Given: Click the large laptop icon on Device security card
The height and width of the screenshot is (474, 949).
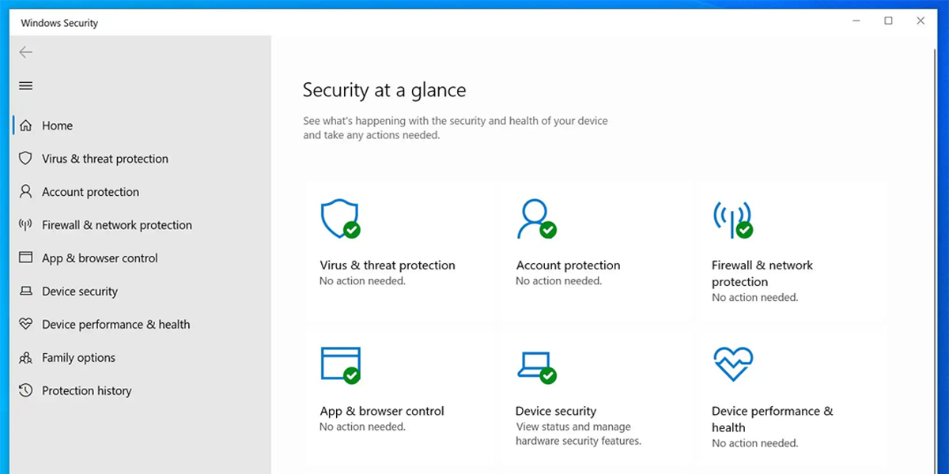Looking at the screenshot, I should point(536,367).
